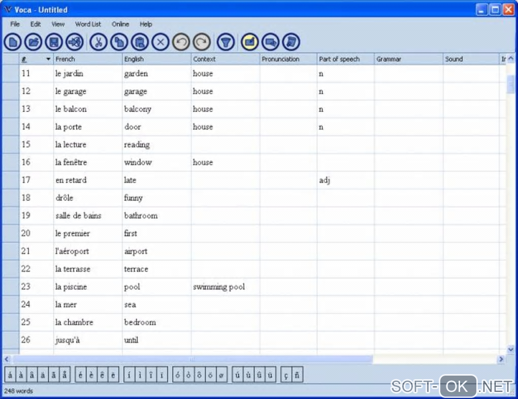Open the Edit menu
The width and height of the screenshot is (518, 399).
coord(36,24)
